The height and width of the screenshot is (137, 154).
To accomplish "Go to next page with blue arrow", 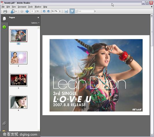I will tap(27, 11).
